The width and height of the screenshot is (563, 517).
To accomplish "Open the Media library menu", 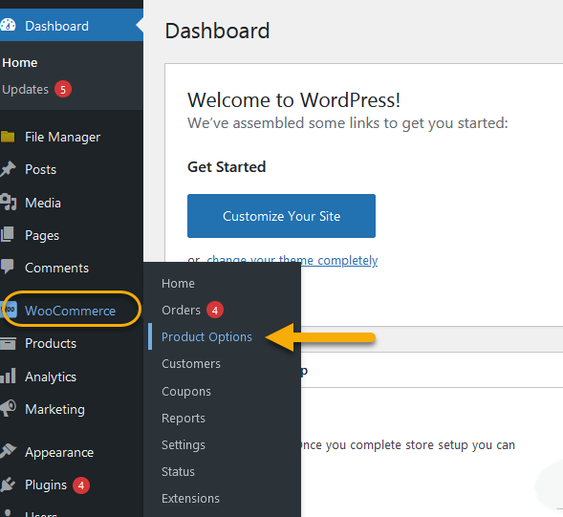I will coord(72,203).
